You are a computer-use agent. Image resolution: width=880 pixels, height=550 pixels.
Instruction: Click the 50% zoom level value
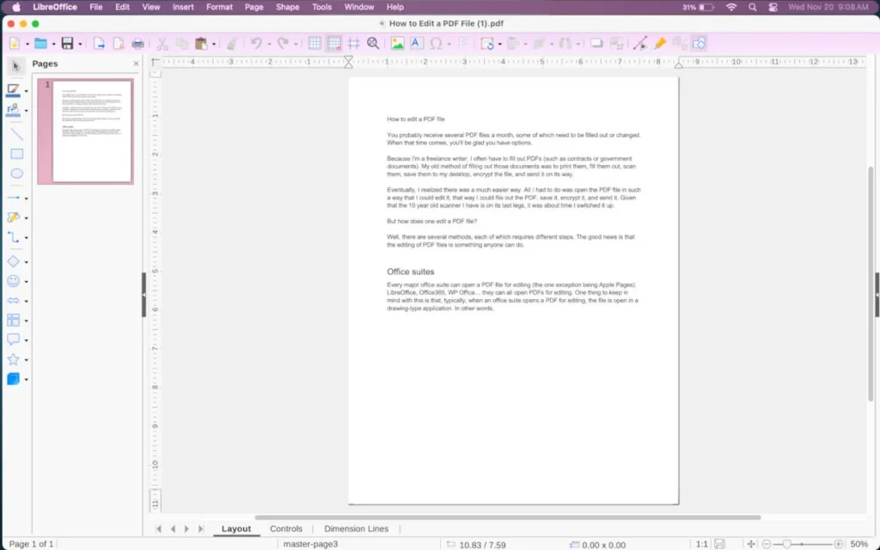click(859, 544)
